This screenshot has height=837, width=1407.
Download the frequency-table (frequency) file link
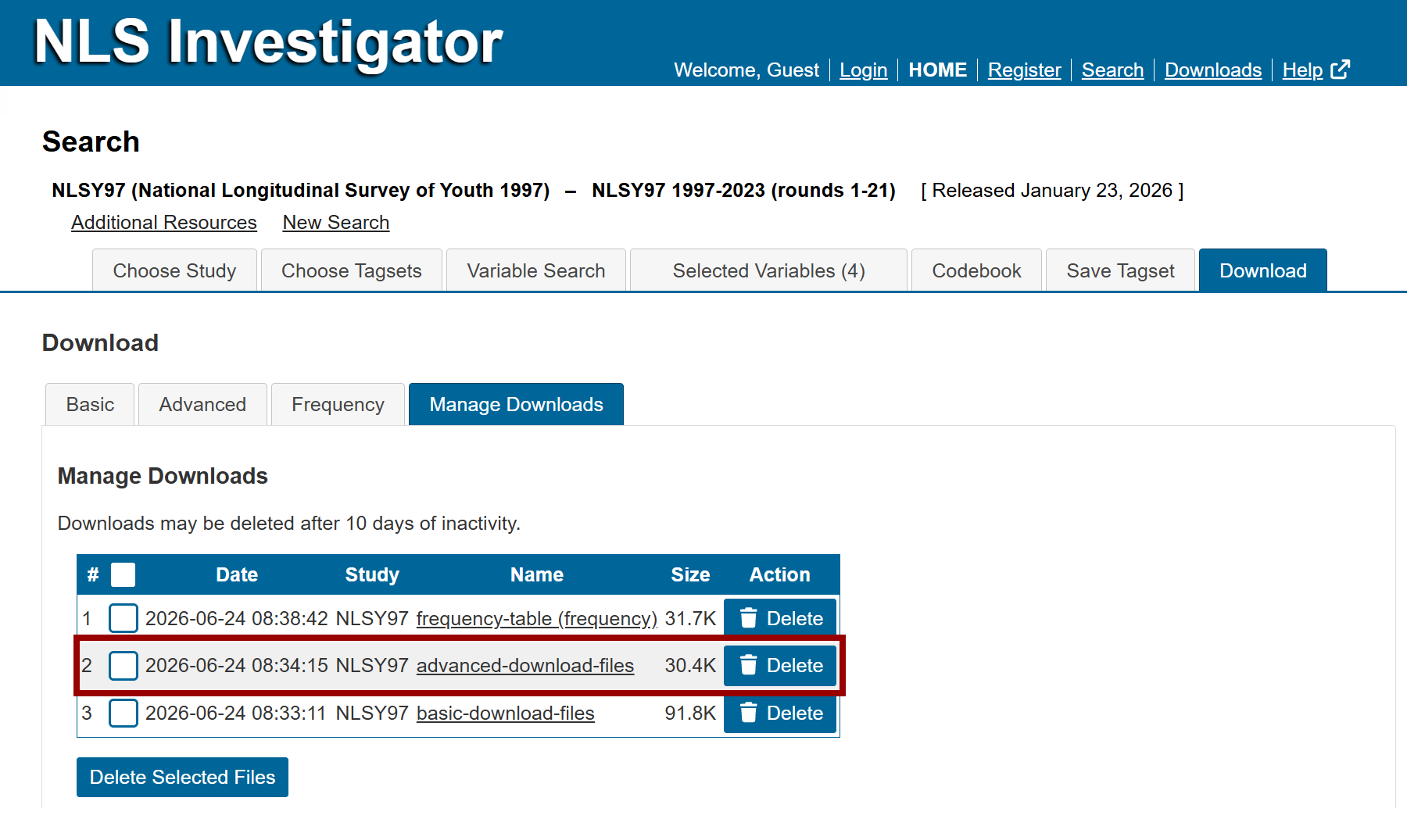click(537, 618)
